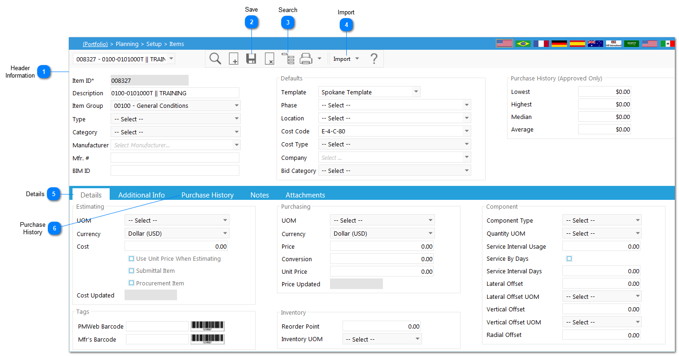This screenshot has height=356, width=679.
Task: Toggle the Service By Days checkbox
Action: point(569,258)
